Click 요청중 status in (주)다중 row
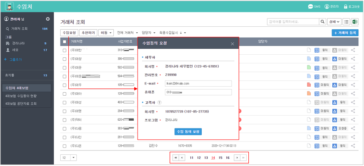The height and width of the screenshot is (166, 364). (342, 128)
